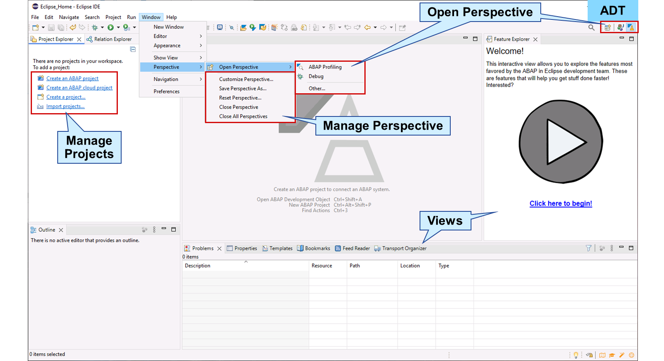The width and height of the screenshot is (664, 361).
Task: Click the Save All toolbar icon
Action: click(61, 28)
